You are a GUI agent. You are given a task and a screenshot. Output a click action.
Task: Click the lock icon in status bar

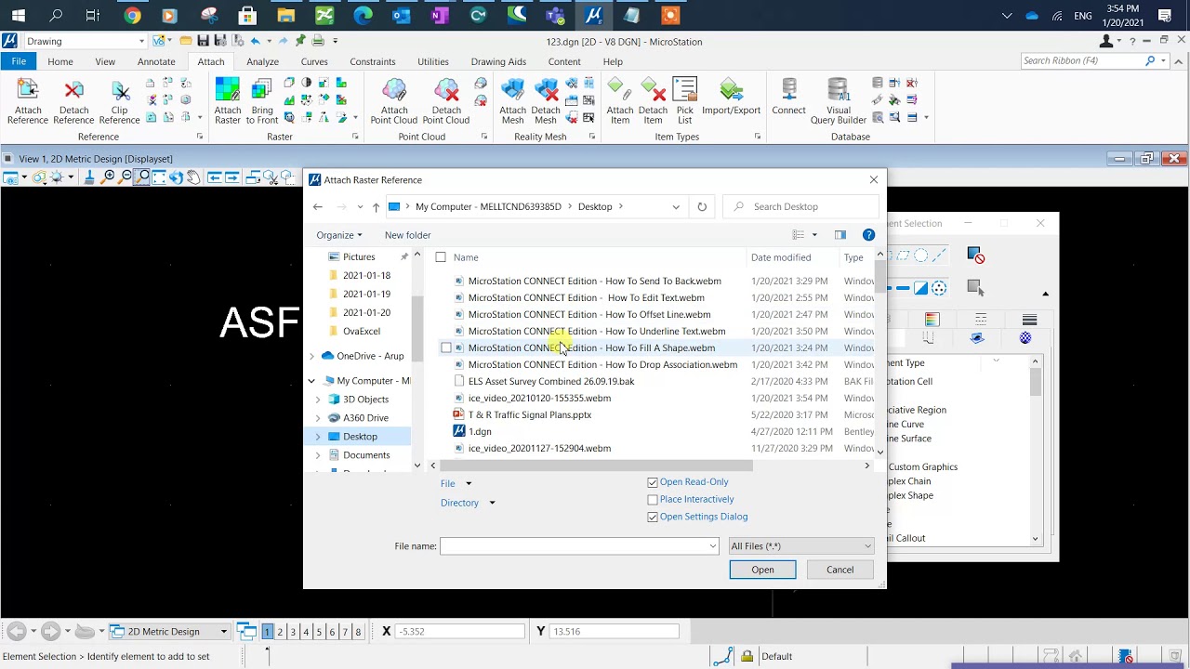[747, 656]
